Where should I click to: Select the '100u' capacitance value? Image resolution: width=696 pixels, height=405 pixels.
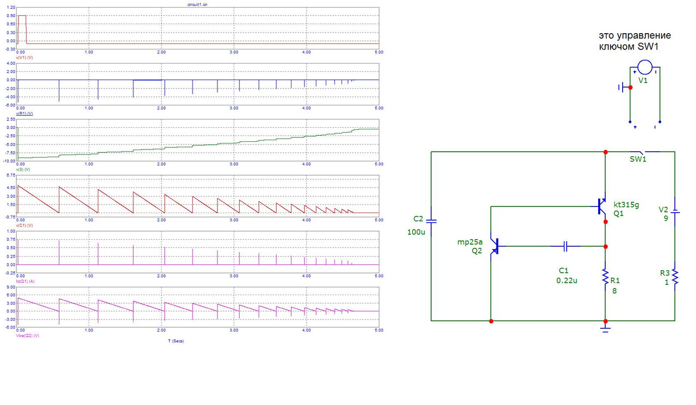tap(415, 232)
